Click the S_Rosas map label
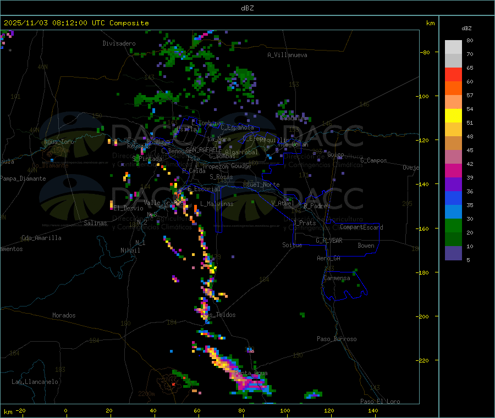 click(221, 177)
